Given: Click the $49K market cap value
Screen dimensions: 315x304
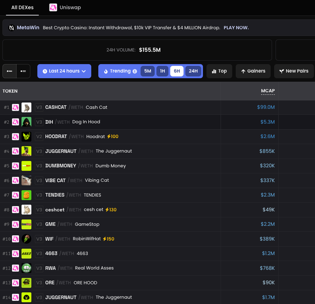Looking at the screenshot, I should point(268,209).
